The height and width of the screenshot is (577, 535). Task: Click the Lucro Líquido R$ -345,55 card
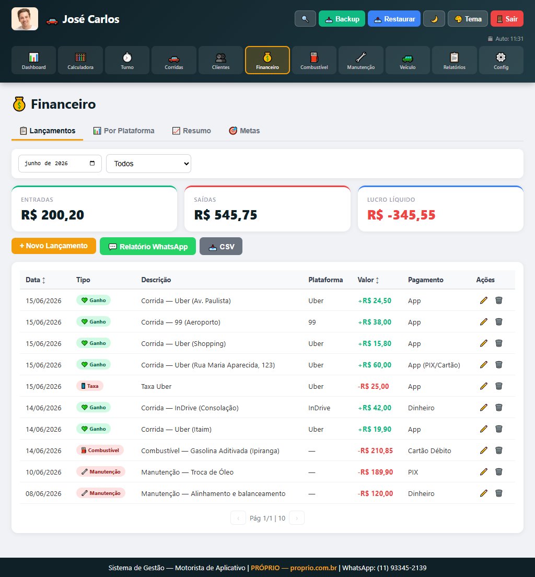click(440, 209)
